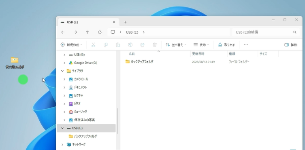Collapse the ライブラリ tree node
This screenshot has width=305, height=150.
[x=62, y=71]
